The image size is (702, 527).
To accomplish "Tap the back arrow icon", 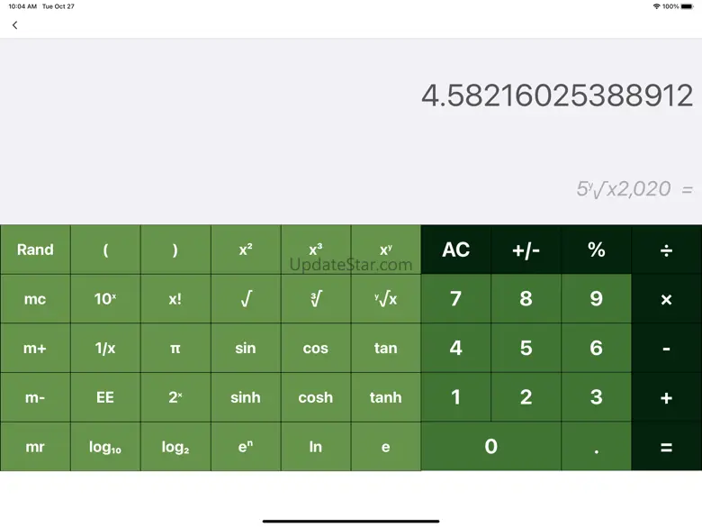I will pos(14,25).
